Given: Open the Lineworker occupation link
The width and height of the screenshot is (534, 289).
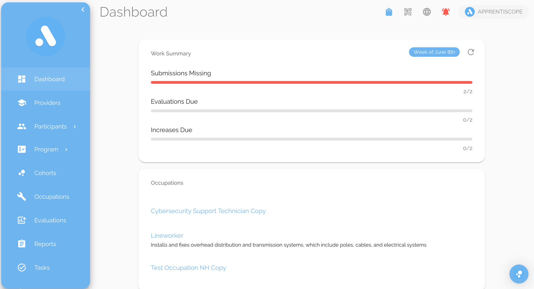Looking at the screenshot, I should pos(167,235).
